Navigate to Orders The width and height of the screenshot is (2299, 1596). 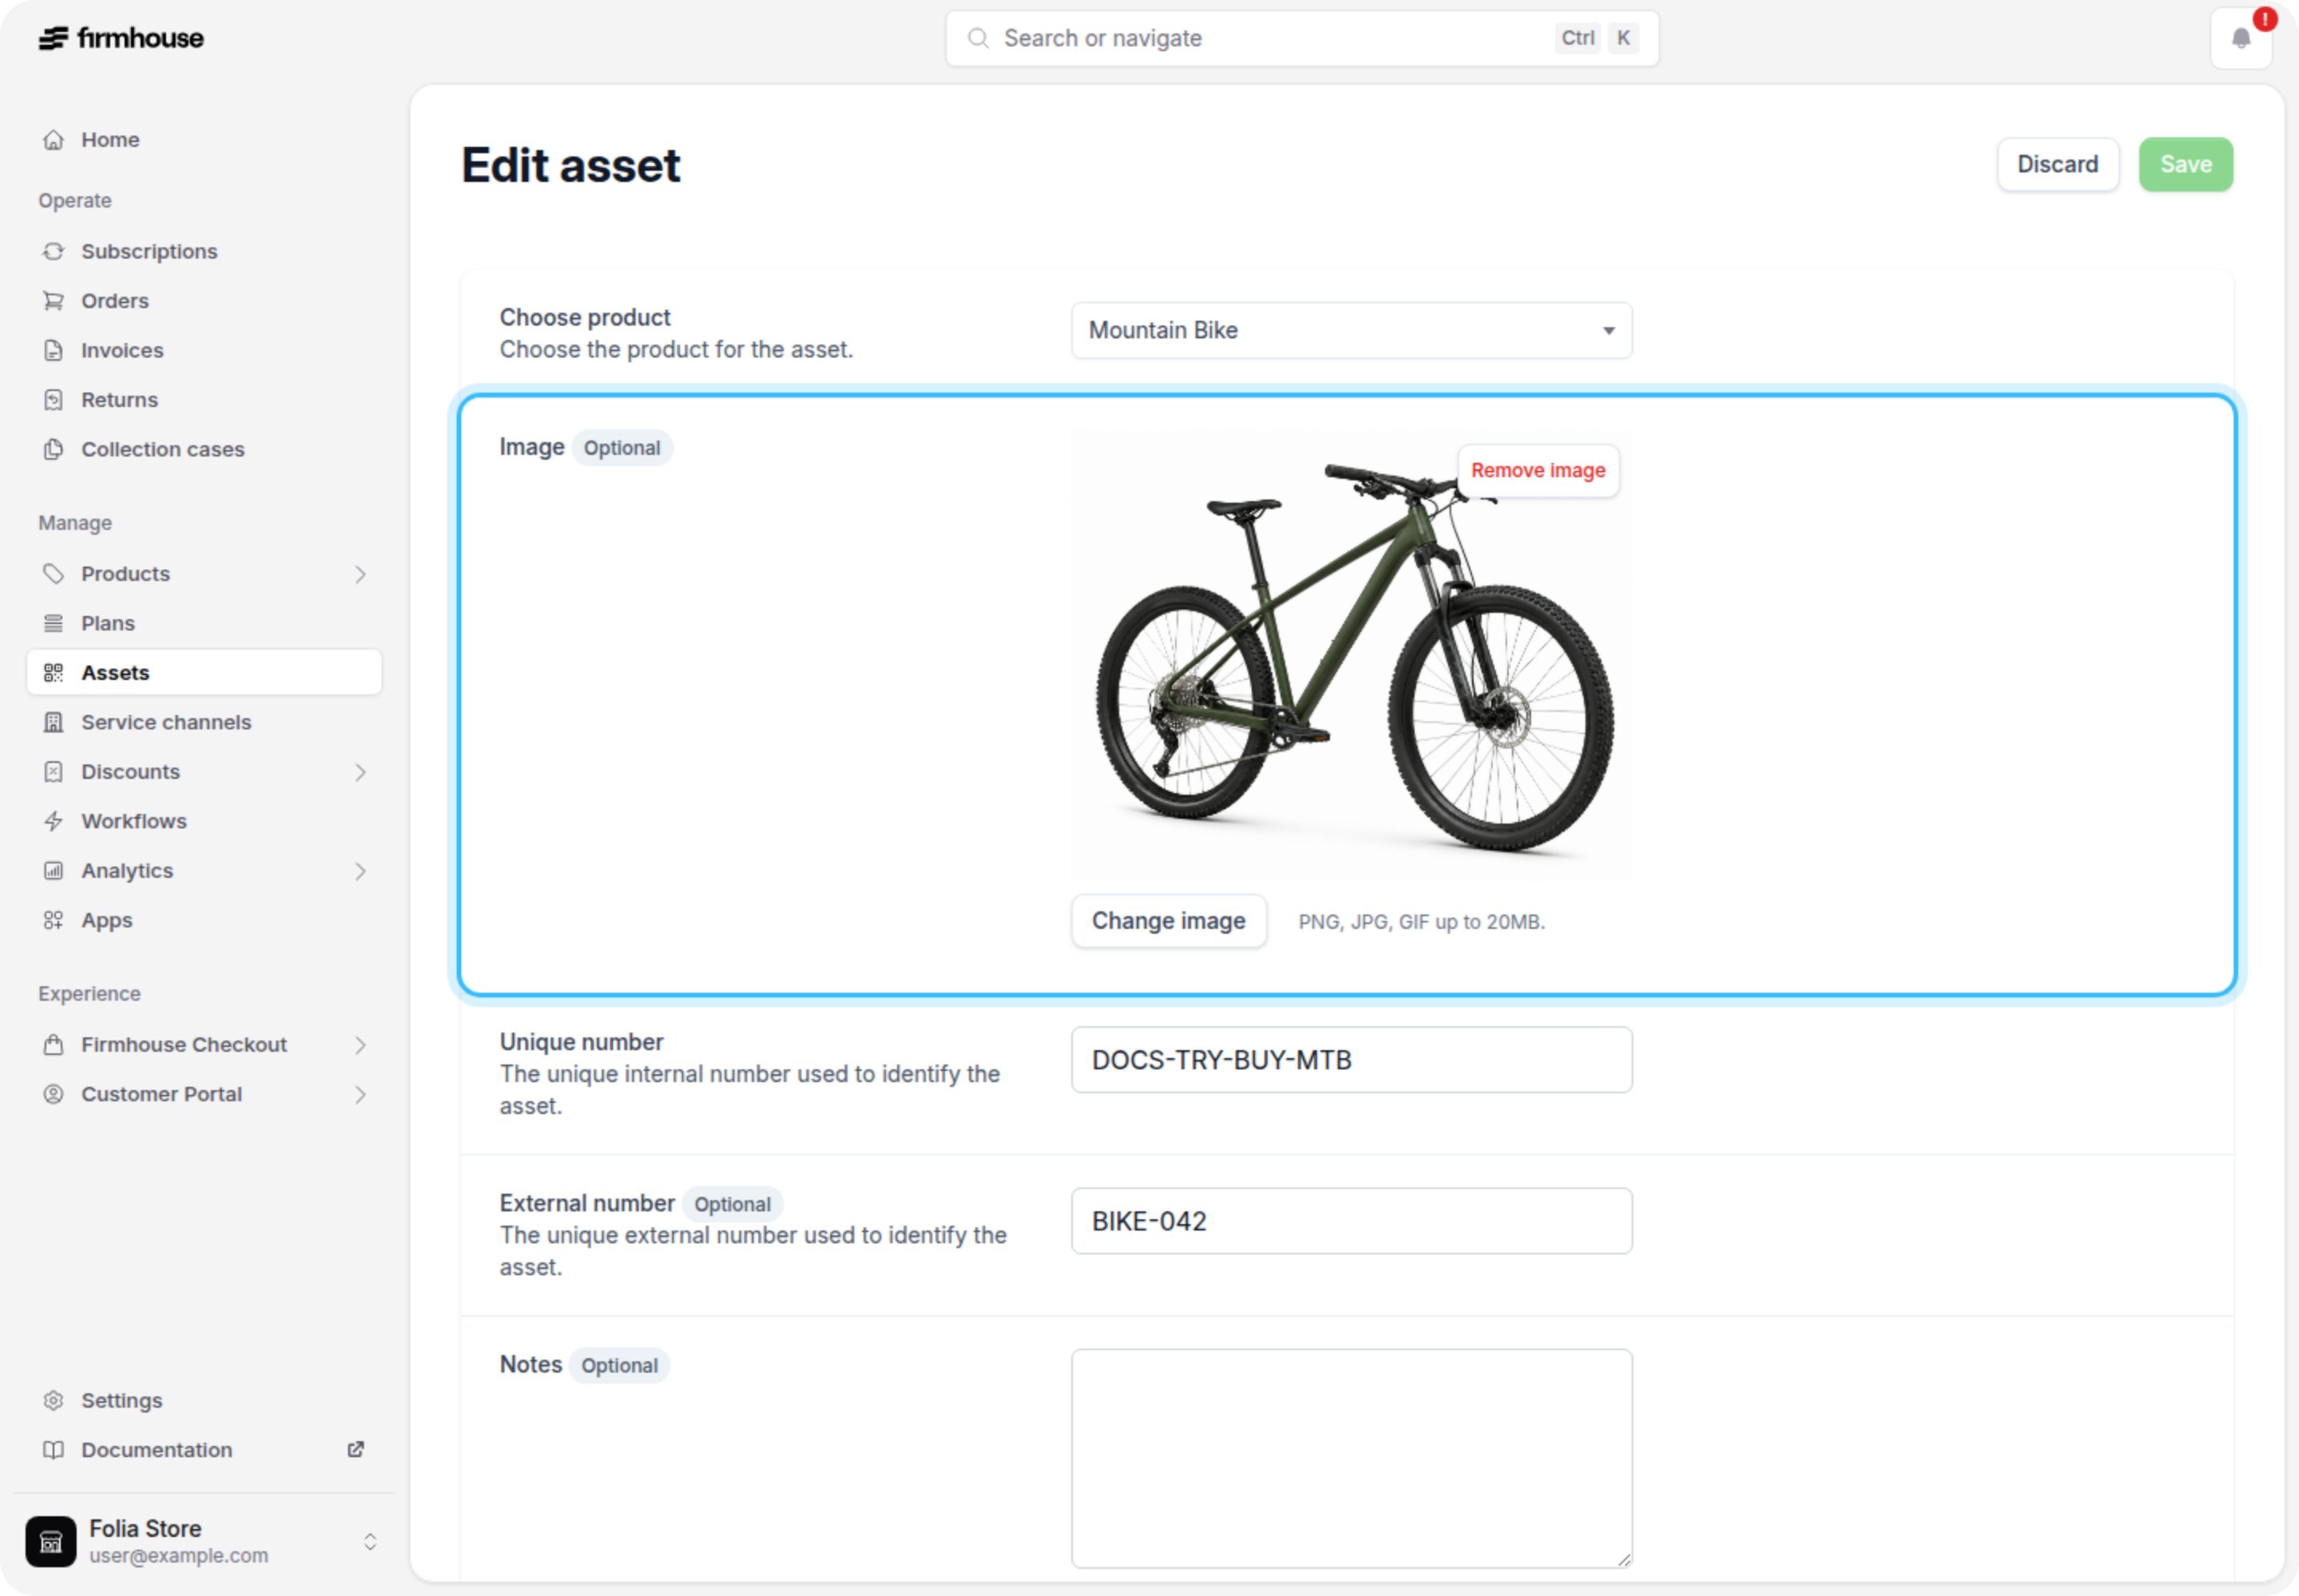click(x=115, y=301)
